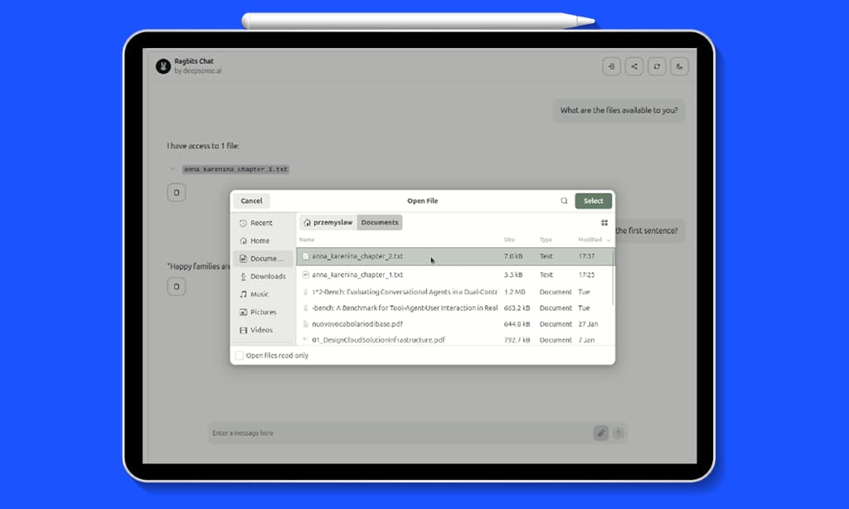Attach a file with the paperclip icon
The image size is (849, 509).
[x=600, y=433]
